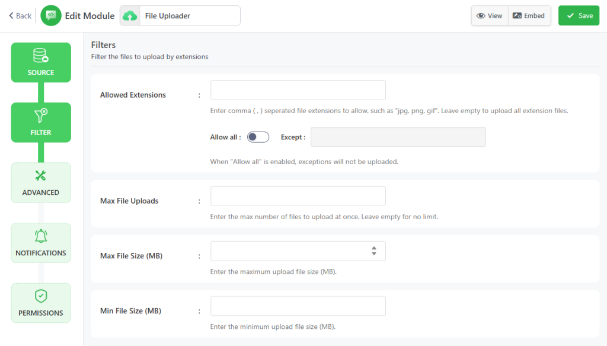607x346 pixels.
Task: Save the module with Save button
Action: point(579,16)
